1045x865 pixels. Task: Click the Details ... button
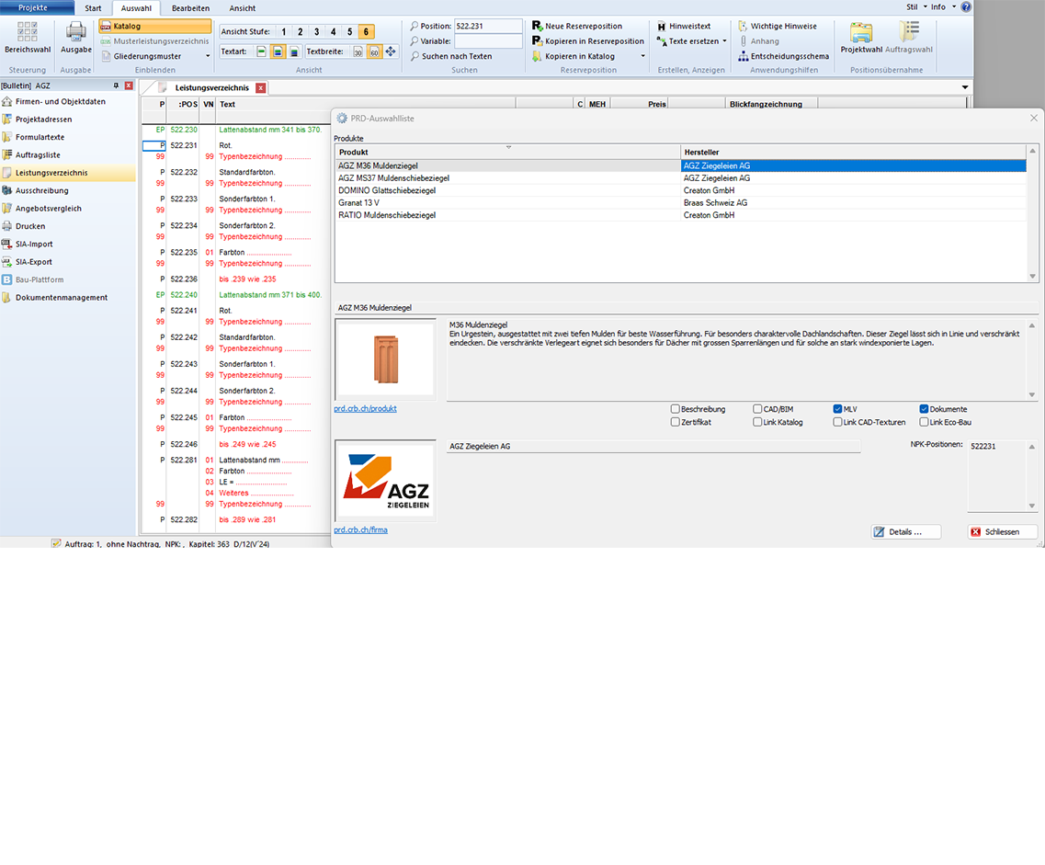pyautogui.click(x=905, y=532)
